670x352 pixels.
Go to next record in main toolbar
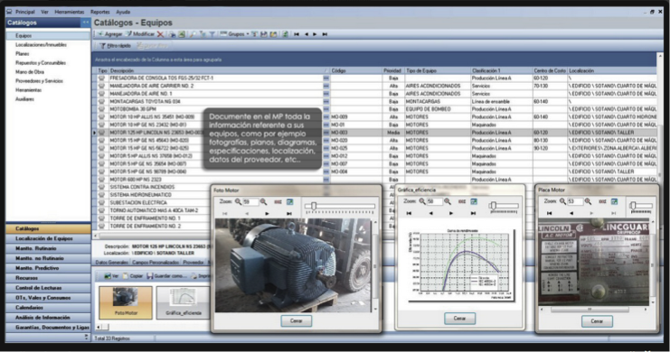[x=315, y=34]
